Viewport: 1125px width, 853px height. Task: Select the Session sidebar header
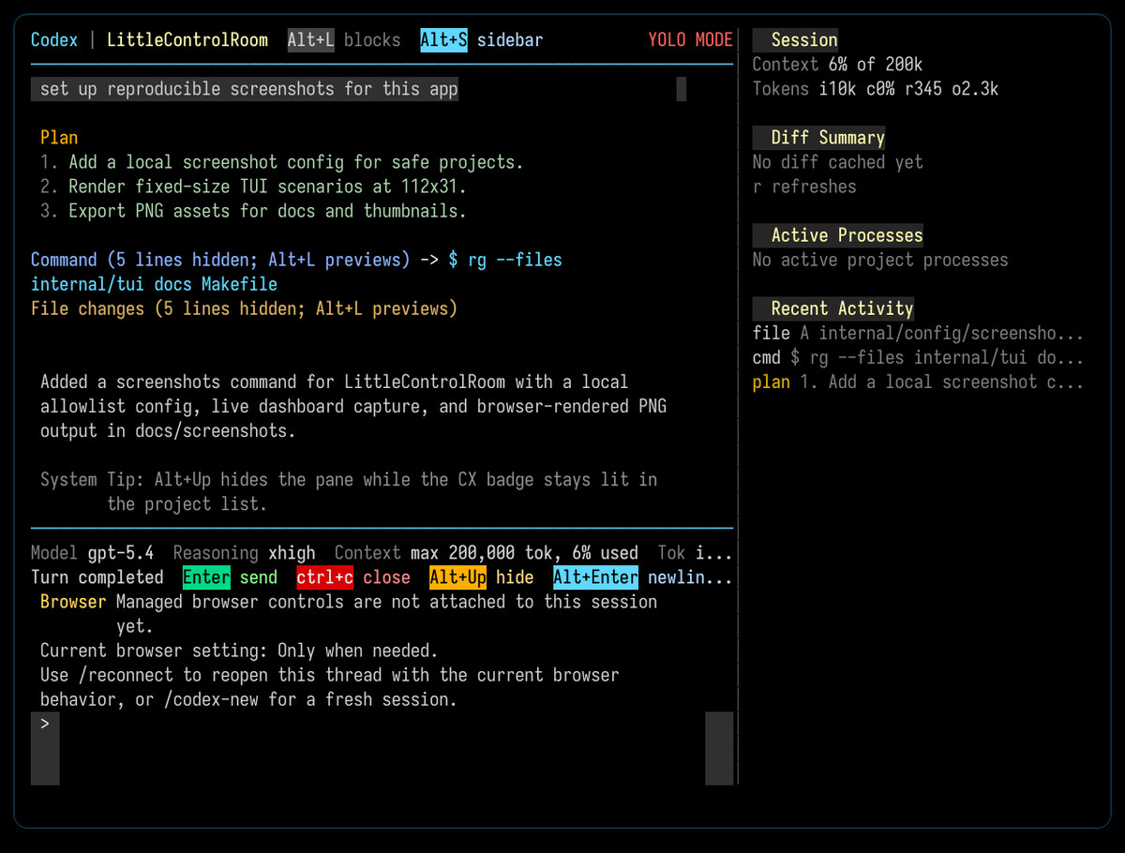pyautogui.click(x=795, y=40)
